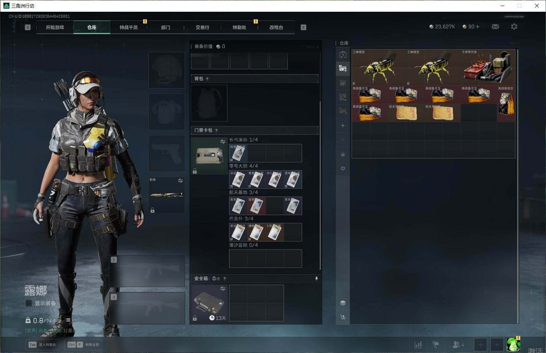
Task: Select the 仓库 tab
Action: (x=92, y=27)
